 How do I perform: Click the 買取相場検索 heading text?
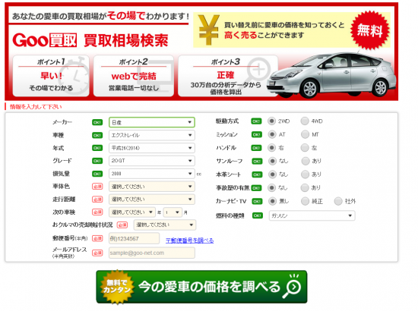126,41
